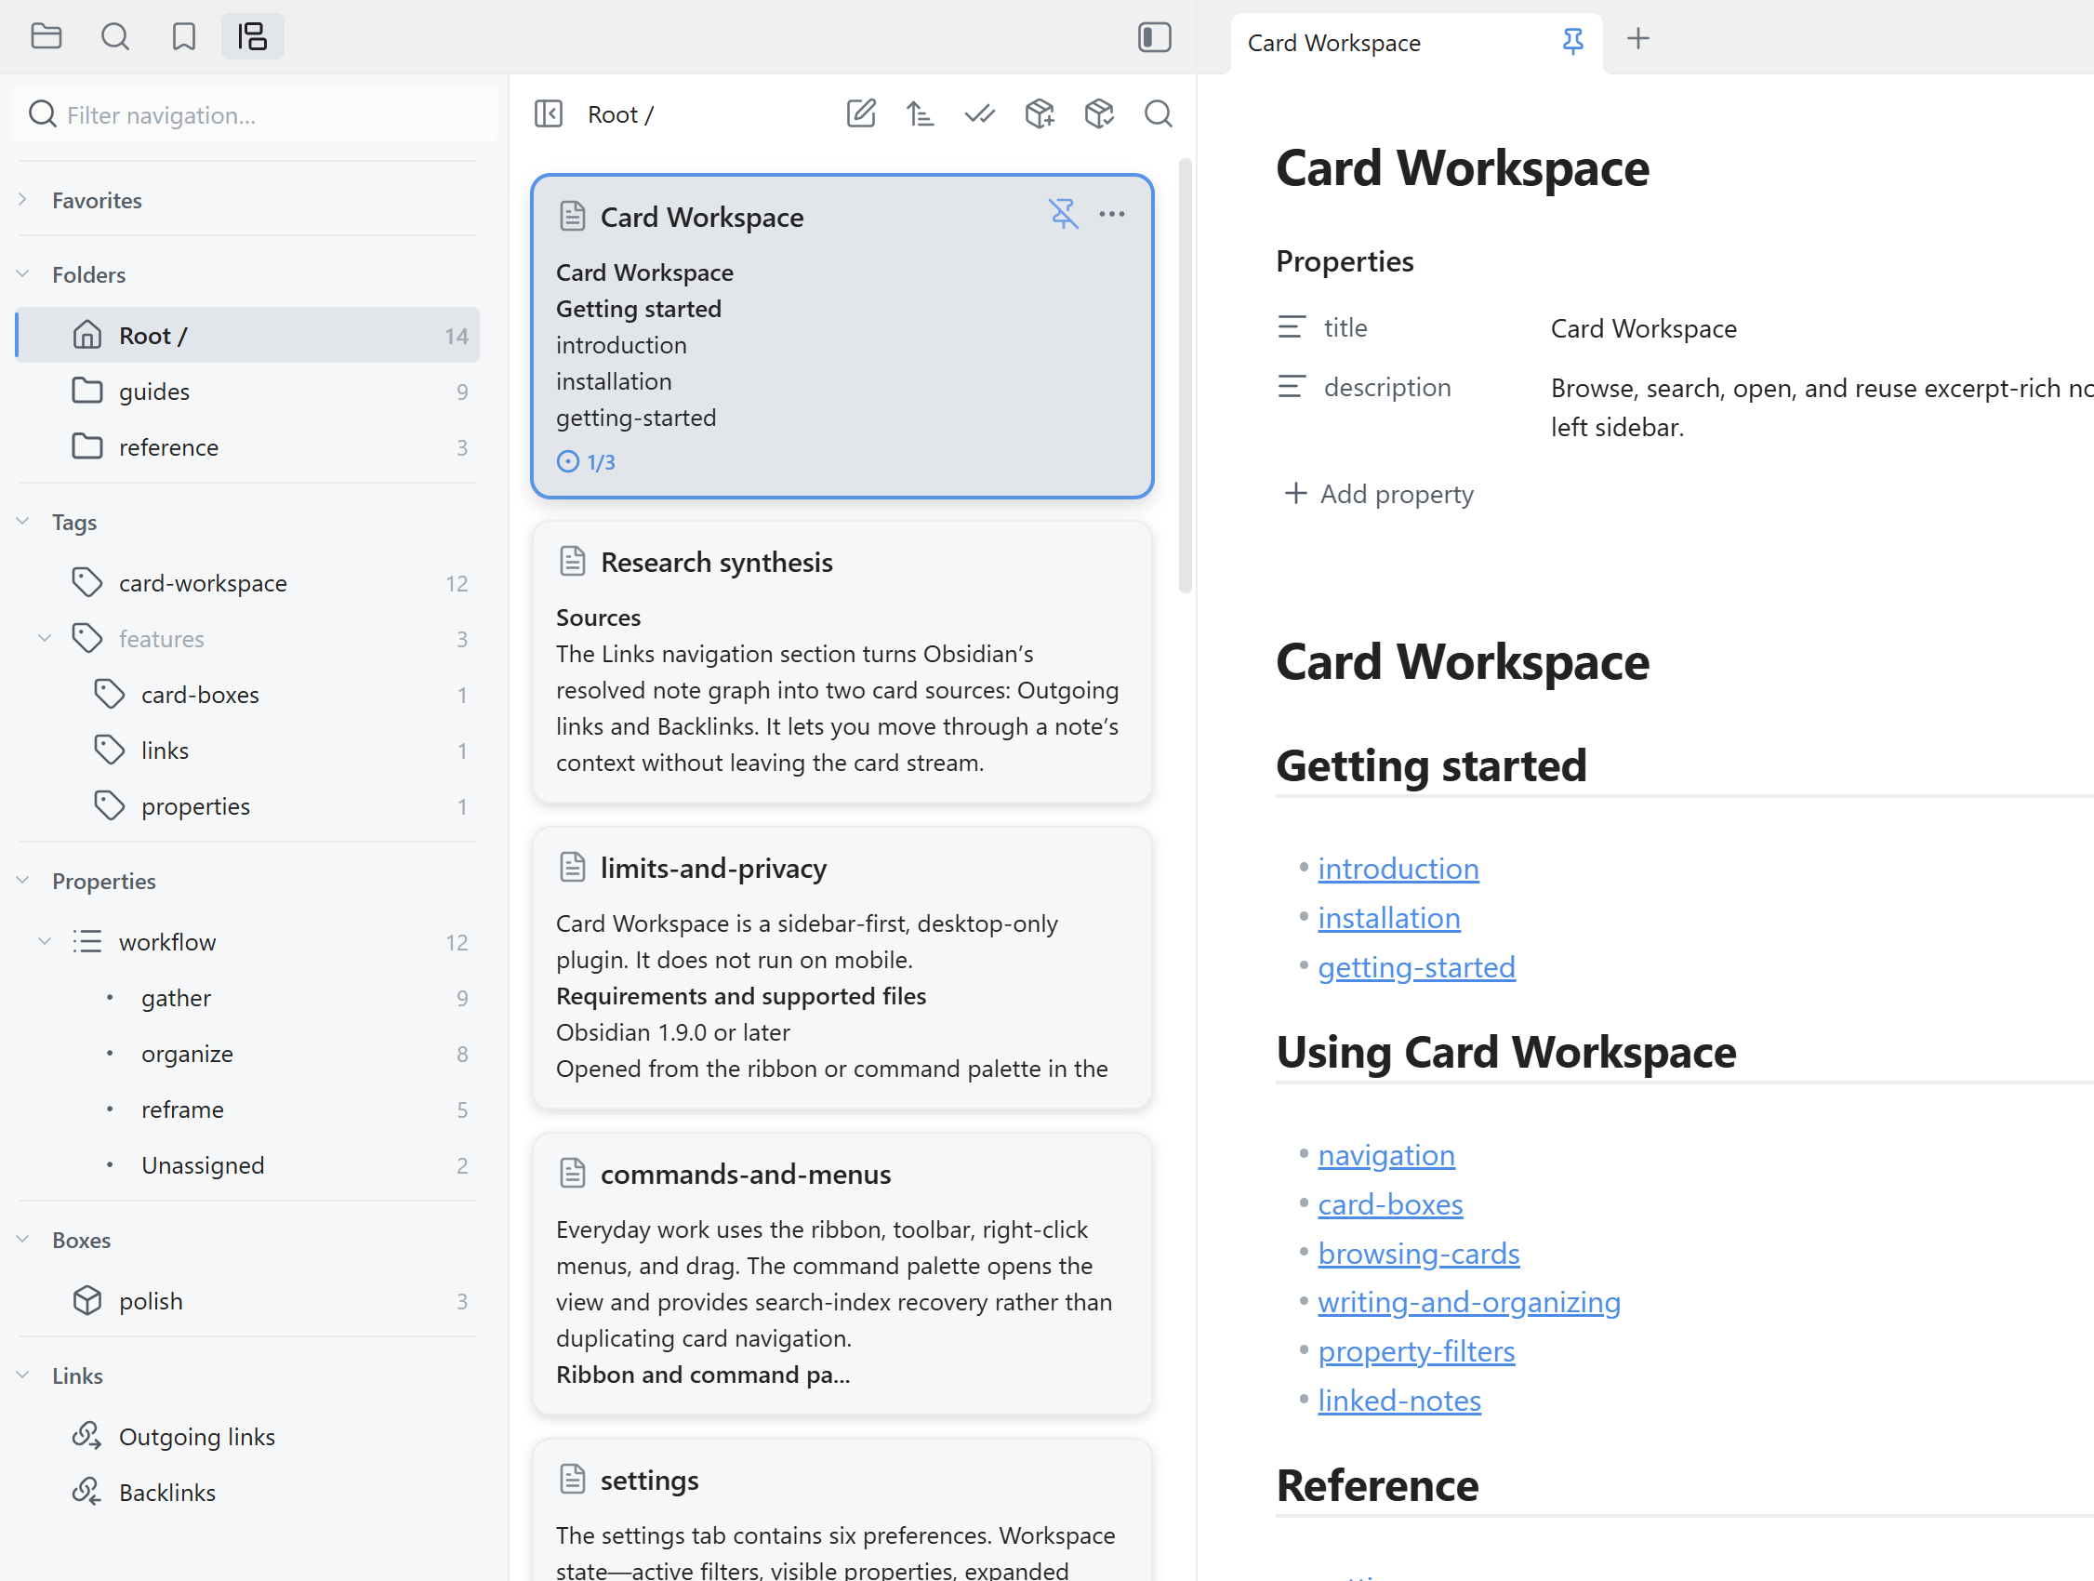Select the Card Workspace view icon
The height and width of the screenshot is (1581, 2094).
252,37
